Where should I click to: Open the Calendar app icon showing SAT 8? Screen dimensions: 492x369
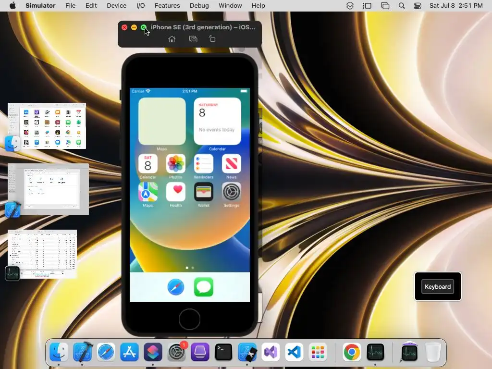coord(148,163)
